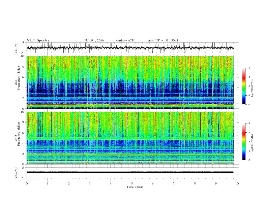Click the time axis tick label "5"
This screenshot has height=206, width=267.
pyautogui.click(x=132, y=183)
